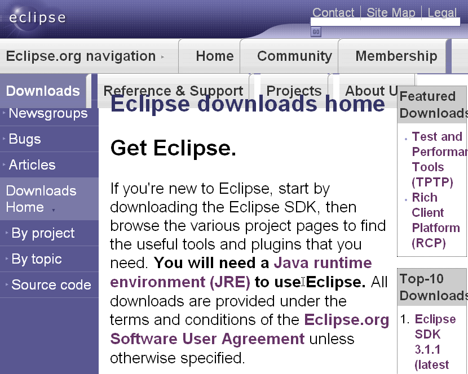Open the Site Map link
This screenshot has width=468, height=374.
pyautogui.click(x=391, y=13)
